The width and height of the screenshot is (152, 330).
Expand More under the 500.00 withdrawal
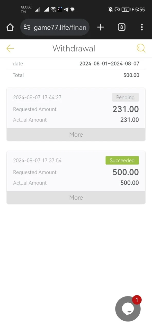pos(76,197)
